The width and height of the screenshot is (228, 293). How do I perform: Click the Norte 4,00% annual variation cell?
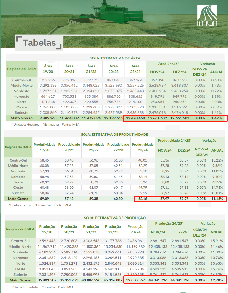click(x=216, y=102)
